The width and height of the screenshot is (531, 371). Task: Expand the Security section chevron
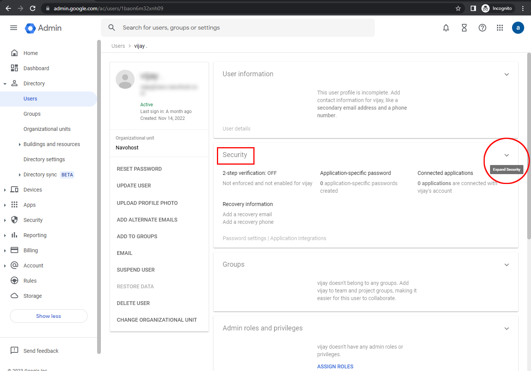click(507, 155)
